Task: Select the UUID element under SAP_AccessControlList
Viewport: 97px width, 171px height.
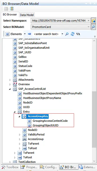Action: click(26, 107)
